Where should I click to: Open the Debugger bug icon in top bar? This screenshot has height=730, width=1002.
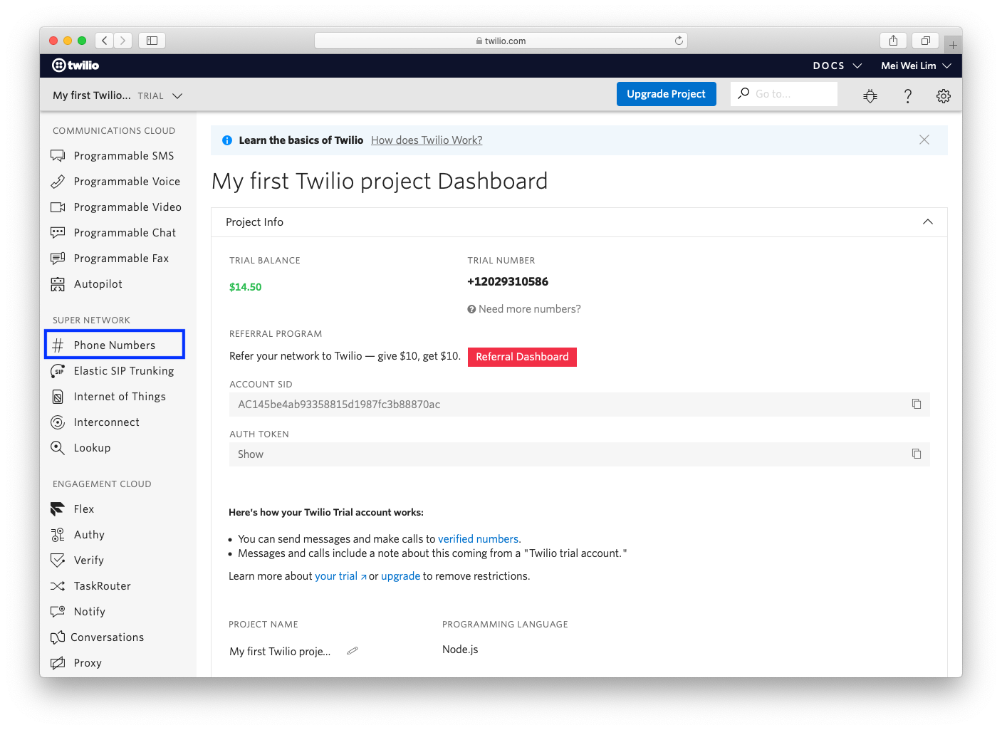click(870, 95)
